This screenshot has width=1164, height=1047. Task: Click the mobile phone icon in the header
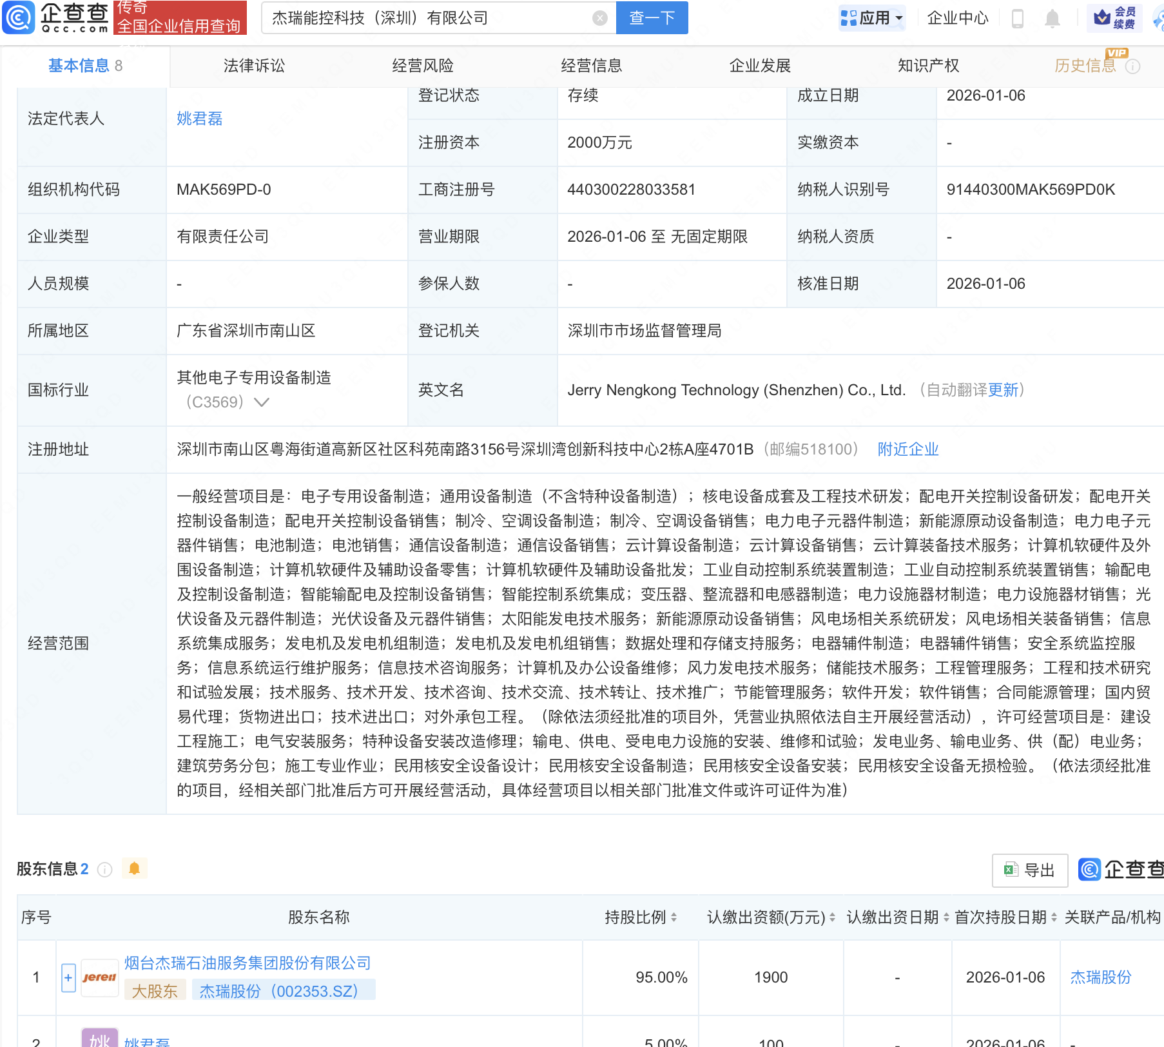click(x=1018, y=17)
